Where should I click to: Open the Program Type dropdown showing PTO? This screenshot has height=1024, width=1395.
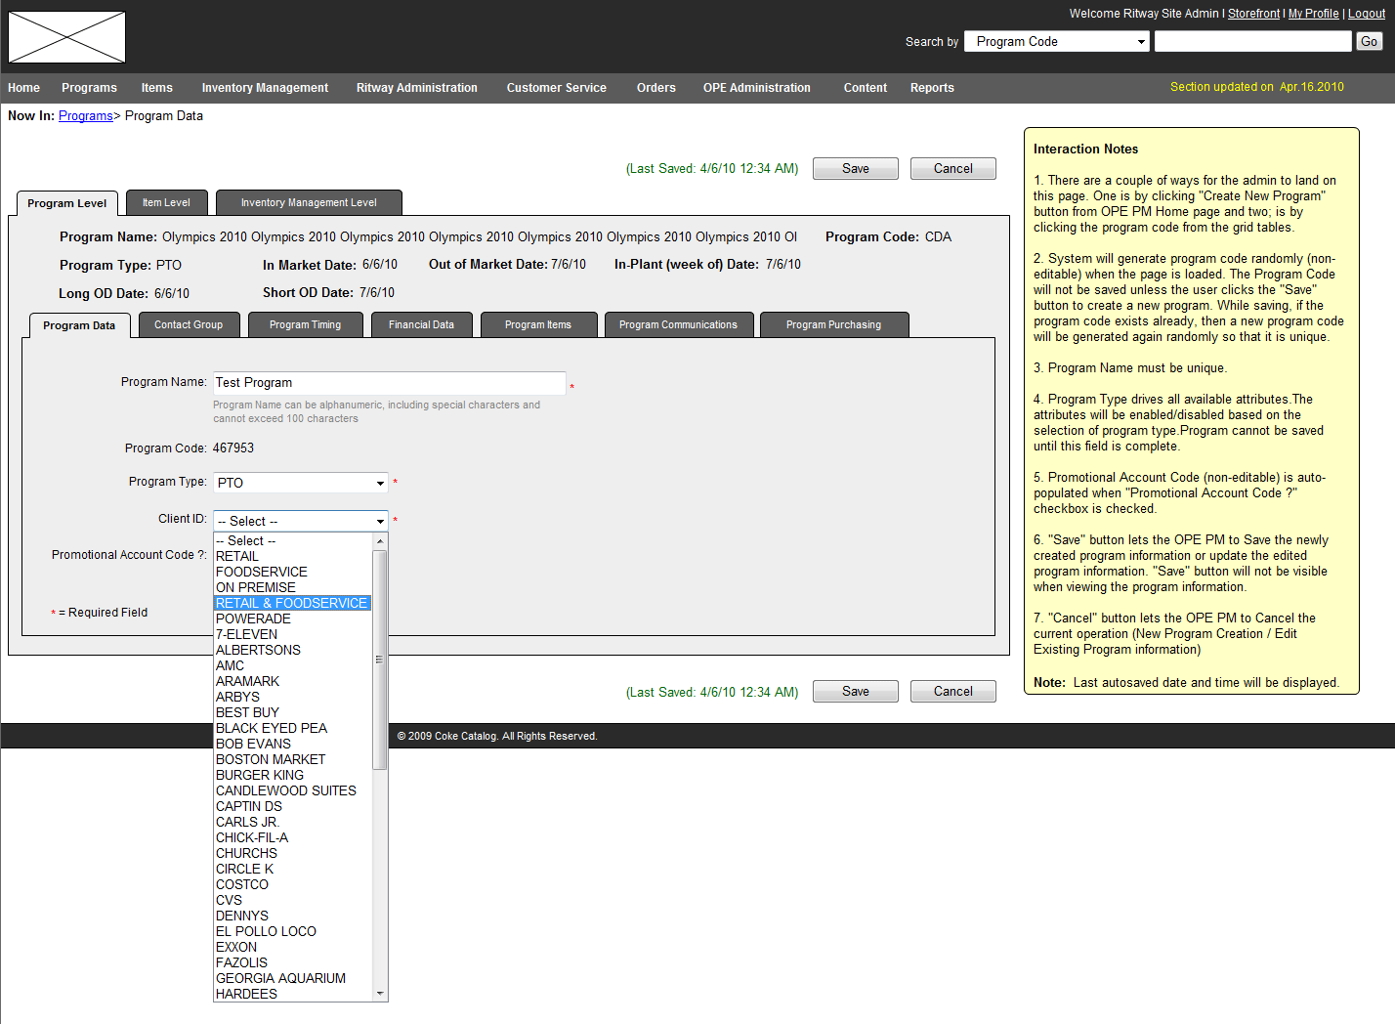300,482
